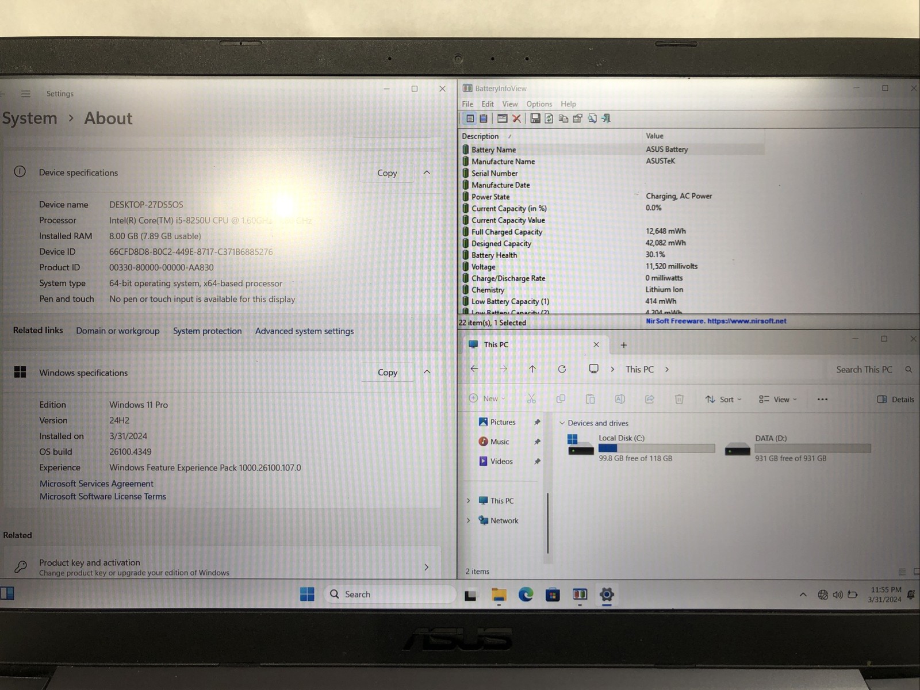Open File Explorer from the taskbar
The height and width of the screenshot is (690, 920).
[499, 595]
